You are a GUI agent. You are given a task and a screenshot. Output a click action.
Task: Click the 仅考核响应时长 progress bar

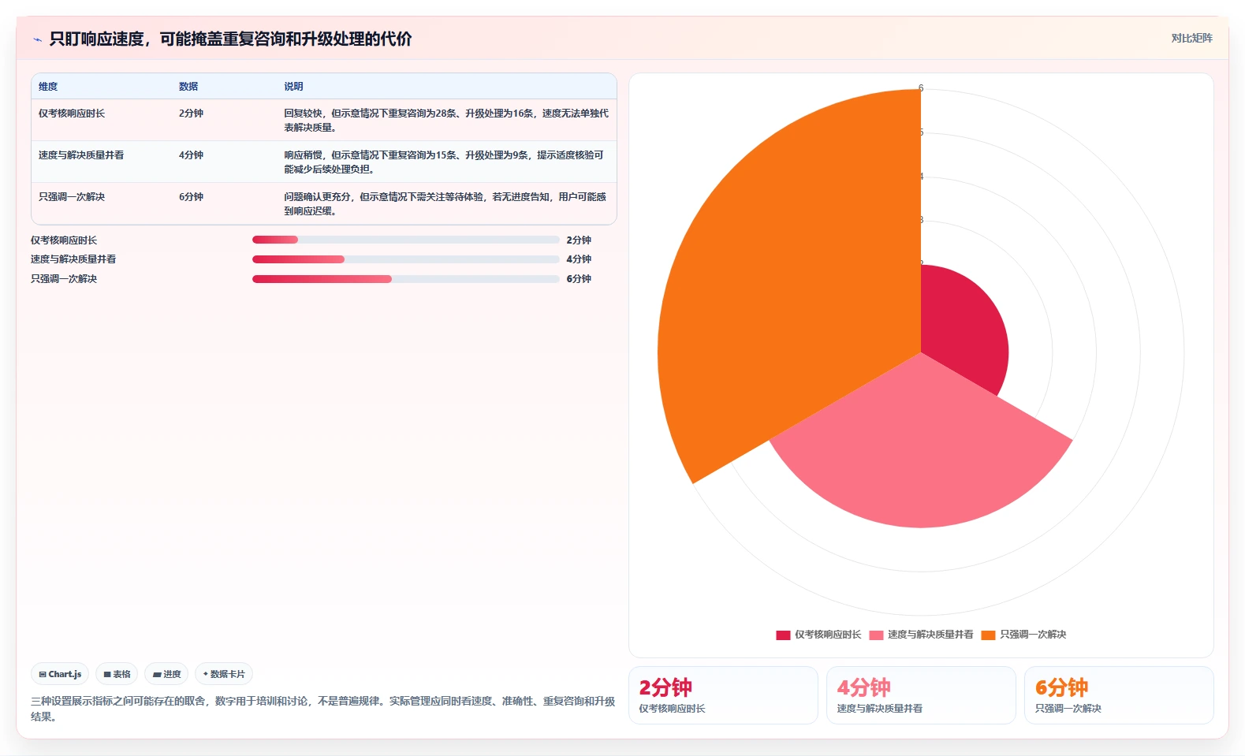(x=405, y=240)
